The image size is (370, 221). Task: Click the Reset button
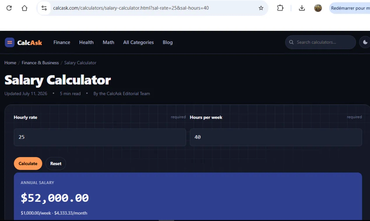click(x=56, y=164)
